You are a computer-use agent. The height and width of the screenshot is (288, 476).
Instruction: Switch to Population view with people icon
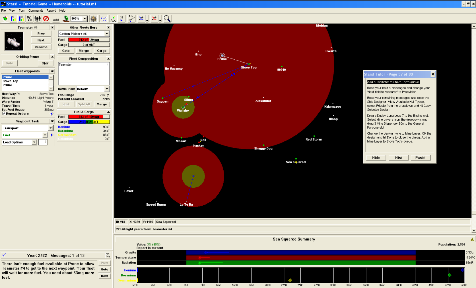38,19
